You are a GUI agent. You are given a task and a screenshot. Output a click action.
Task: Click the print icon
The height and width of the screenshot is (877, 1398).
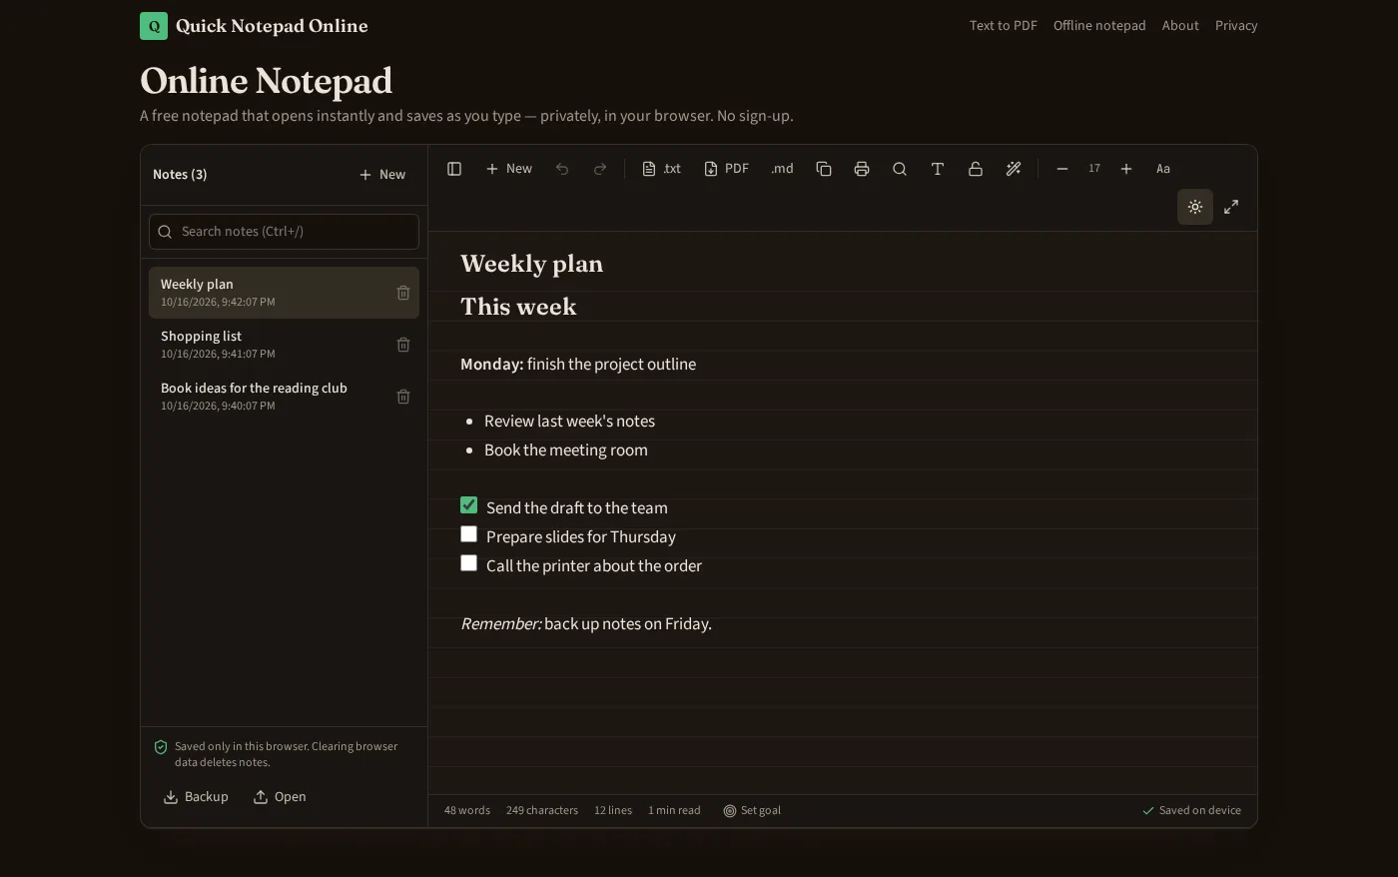click(862, 169)
